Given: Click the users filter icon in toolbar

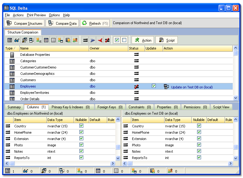Looking at the screenshot, I should [60, 40].
